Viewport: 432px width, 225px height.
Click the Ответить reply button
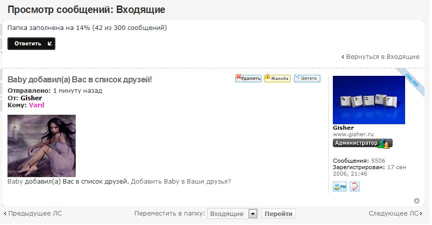point(31,44)
